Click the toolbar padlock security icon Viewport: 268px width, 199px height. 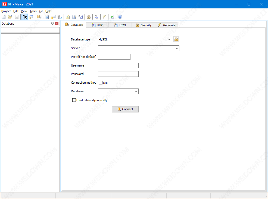(x=89, y=17)
